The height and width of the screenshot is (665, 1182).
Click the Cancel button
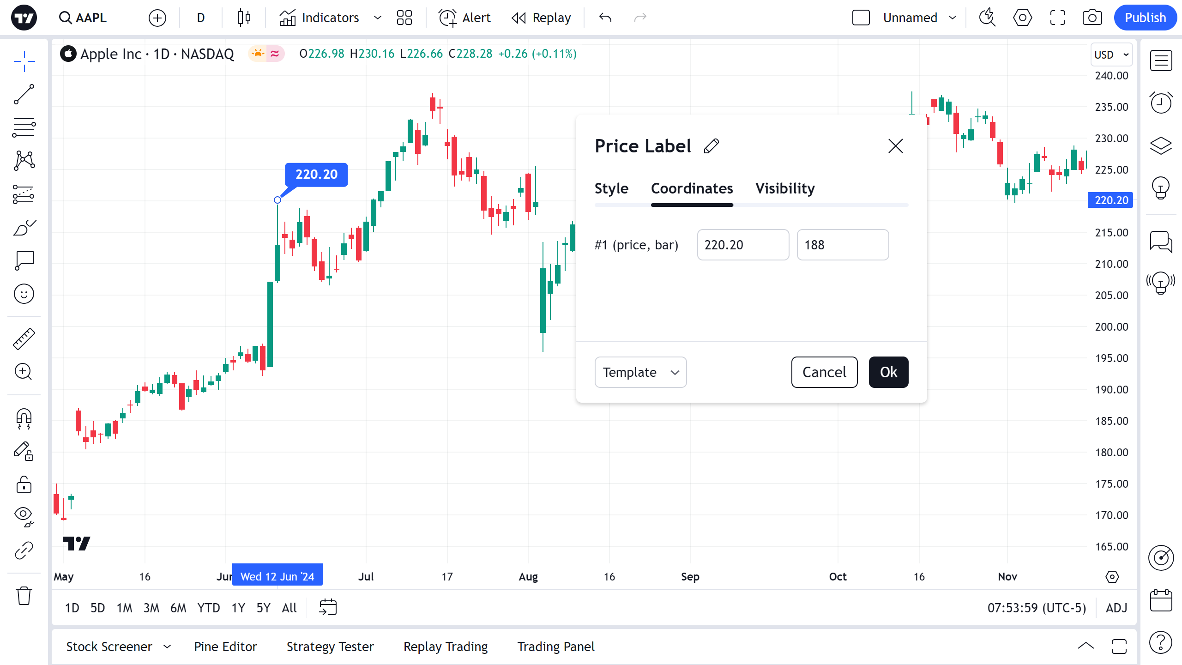click(x=824, y=372)
